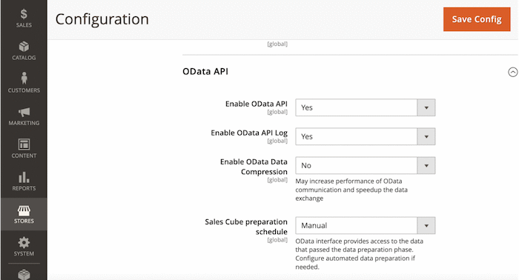Select the CUSTOMERS menu label
The height and width of the screenshot is (280, 519).
[24, 90]
